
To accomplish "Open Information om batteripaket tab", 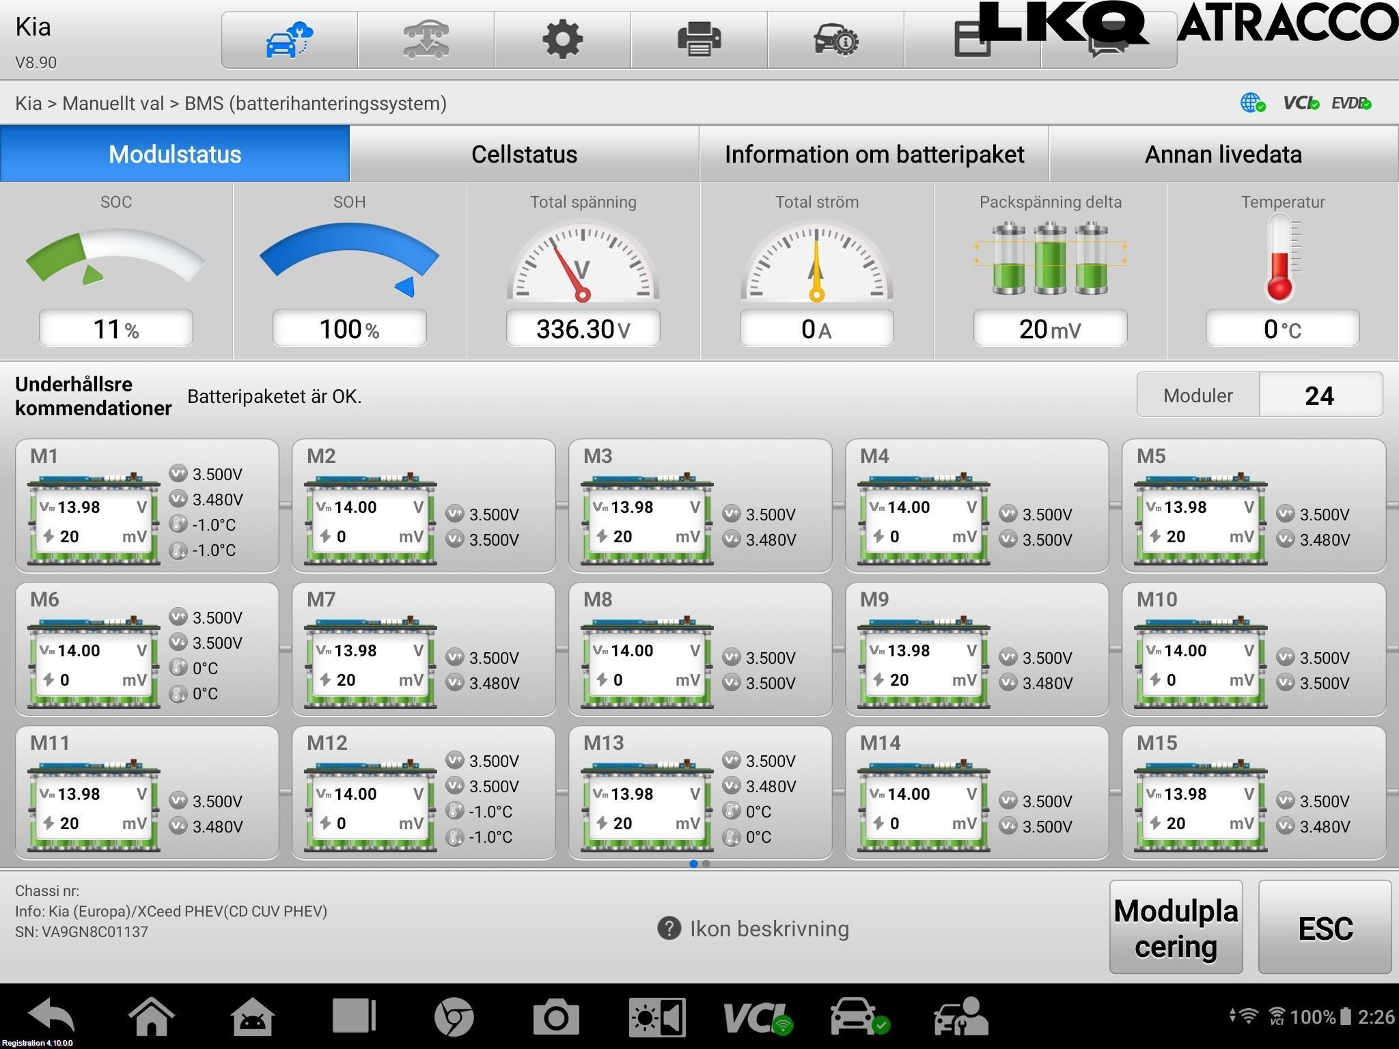I will tap(874, 154).
